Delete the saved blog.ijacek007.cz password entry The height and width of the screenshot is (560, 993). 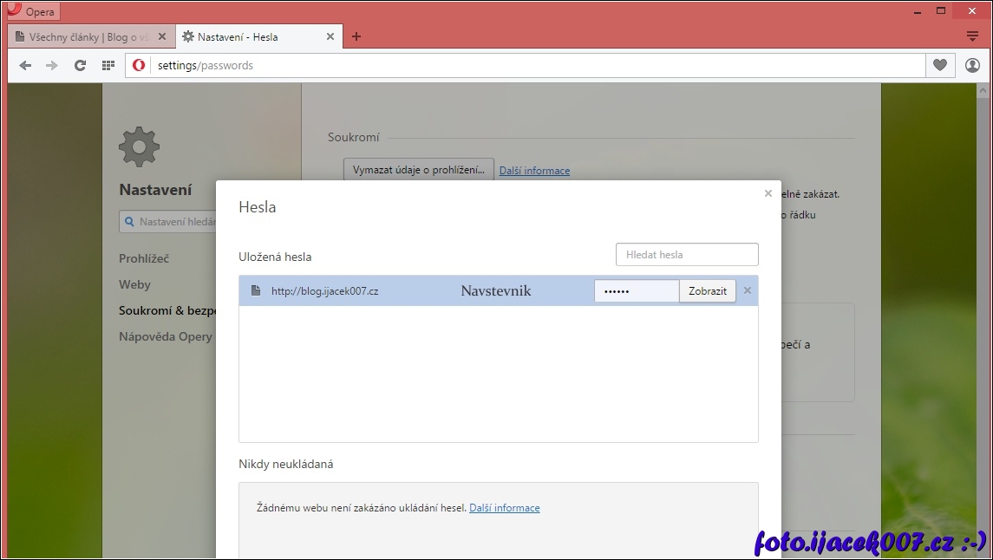pyautogui.click(x=748, y=290)
